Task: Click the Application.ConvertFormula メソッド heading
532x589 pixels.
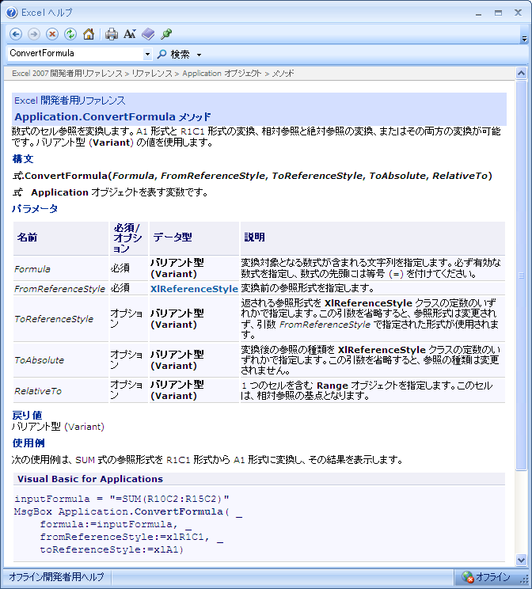Action: point(112,117)
